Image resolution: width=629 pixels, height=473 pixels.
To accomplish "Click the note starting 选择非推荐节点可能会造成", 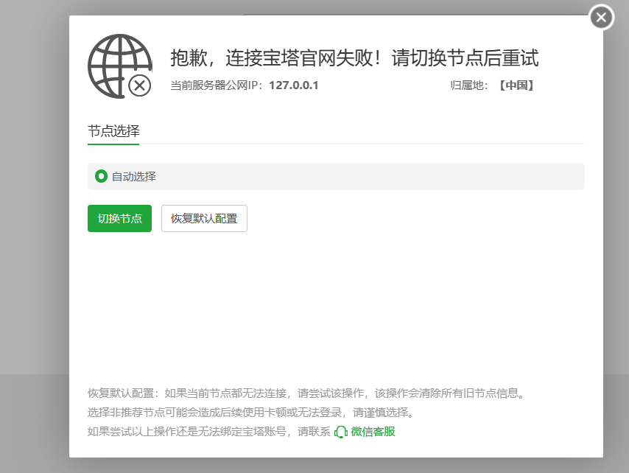I will coord(251,413).
